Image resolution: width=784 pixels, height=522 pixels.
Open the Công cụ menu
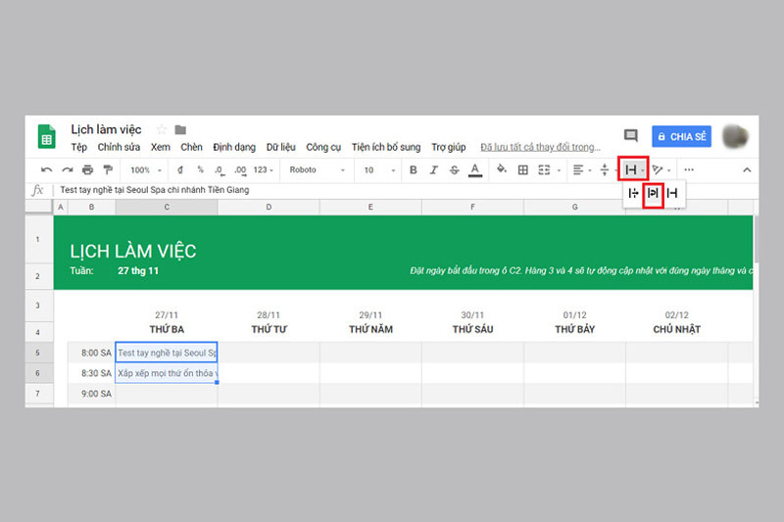coord(323,147)
